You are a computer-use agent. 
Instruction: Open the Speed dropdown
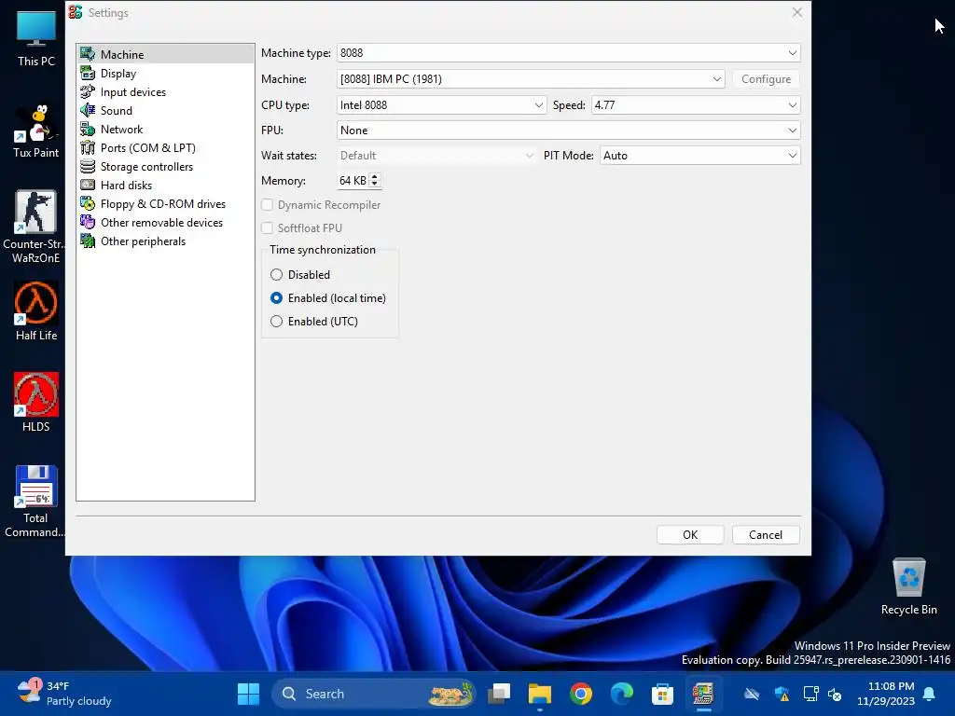(696, 104)
